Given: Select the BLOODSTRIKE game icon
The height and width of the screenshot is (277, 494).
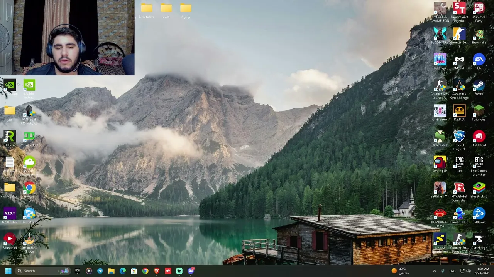Looking at the screenshot, I should click(440, 37).
